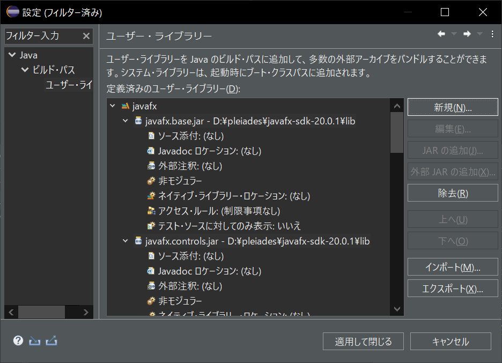
Task: Open help via the question mark icon
Action: click(x=18, y=340)
